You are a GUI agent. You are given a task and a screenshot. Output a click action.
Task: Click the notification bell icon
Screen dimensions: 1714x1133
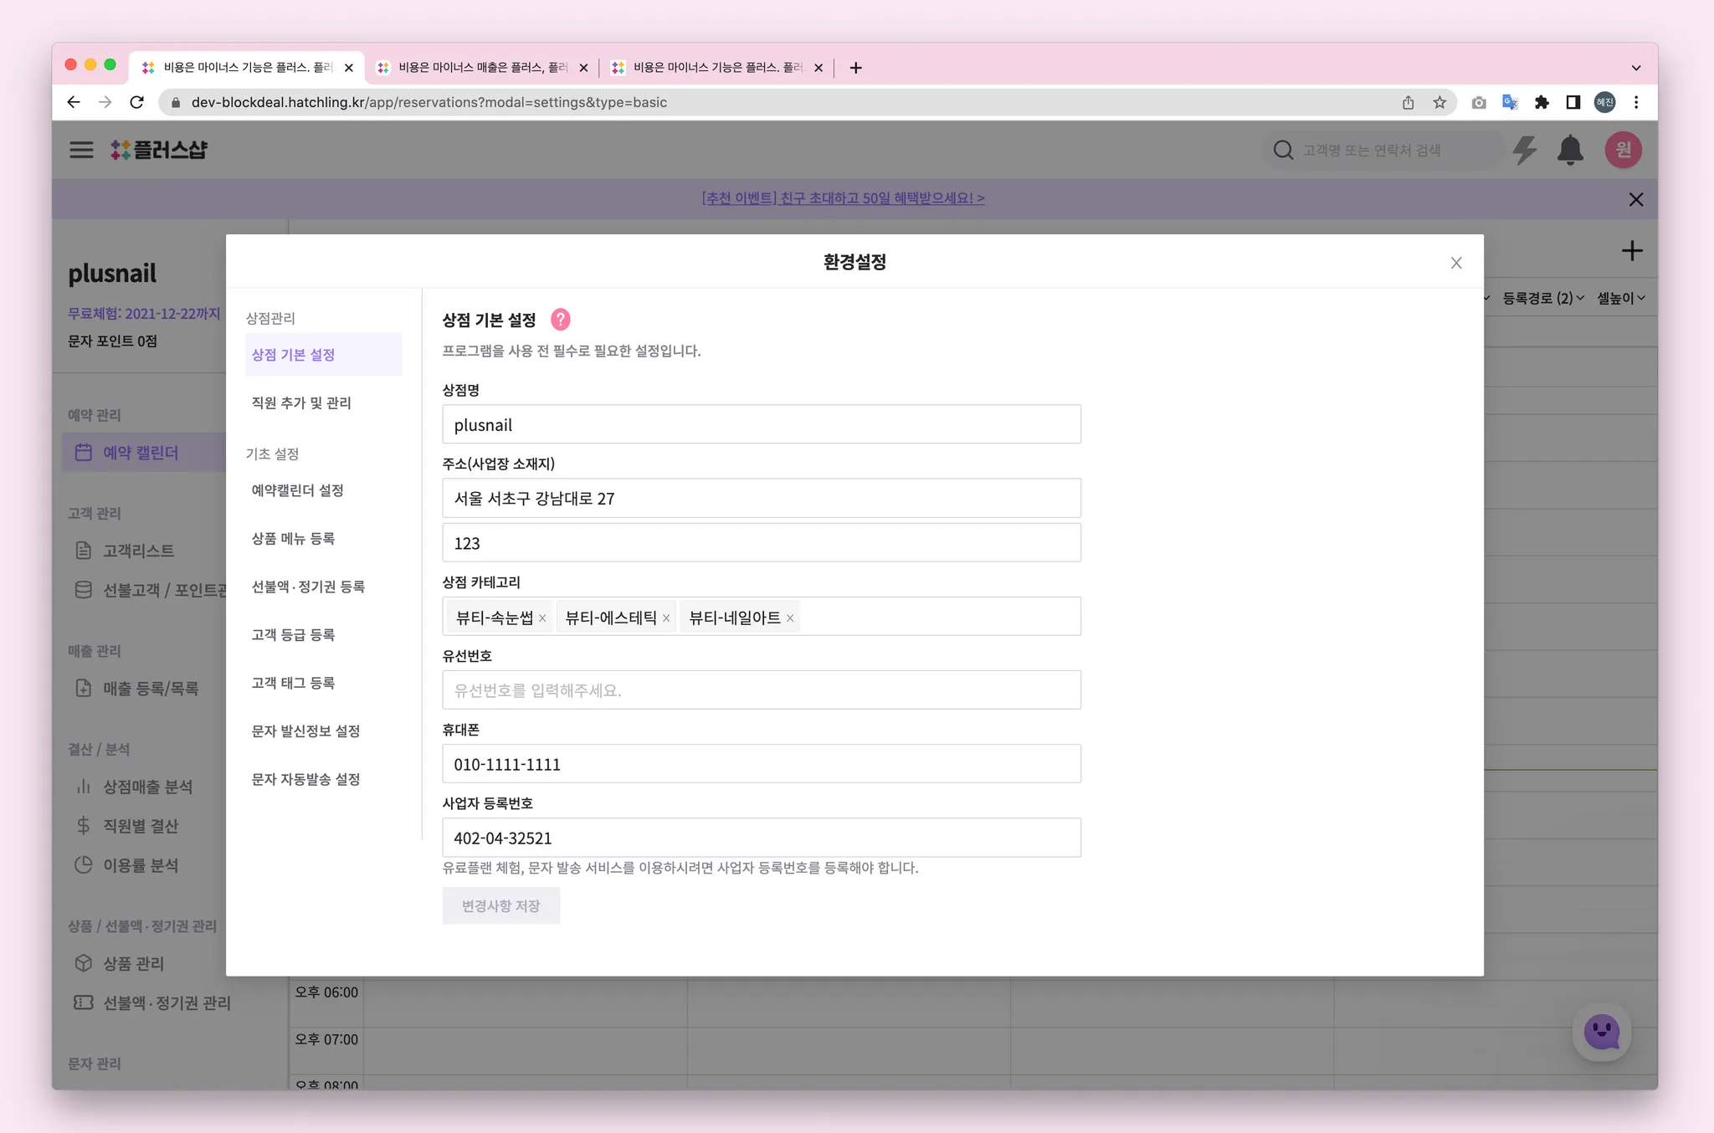coord(1569,151)
